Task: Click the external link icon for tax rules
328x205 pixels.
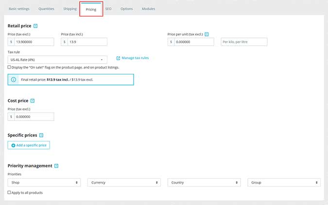Action: tap(118, 58)
